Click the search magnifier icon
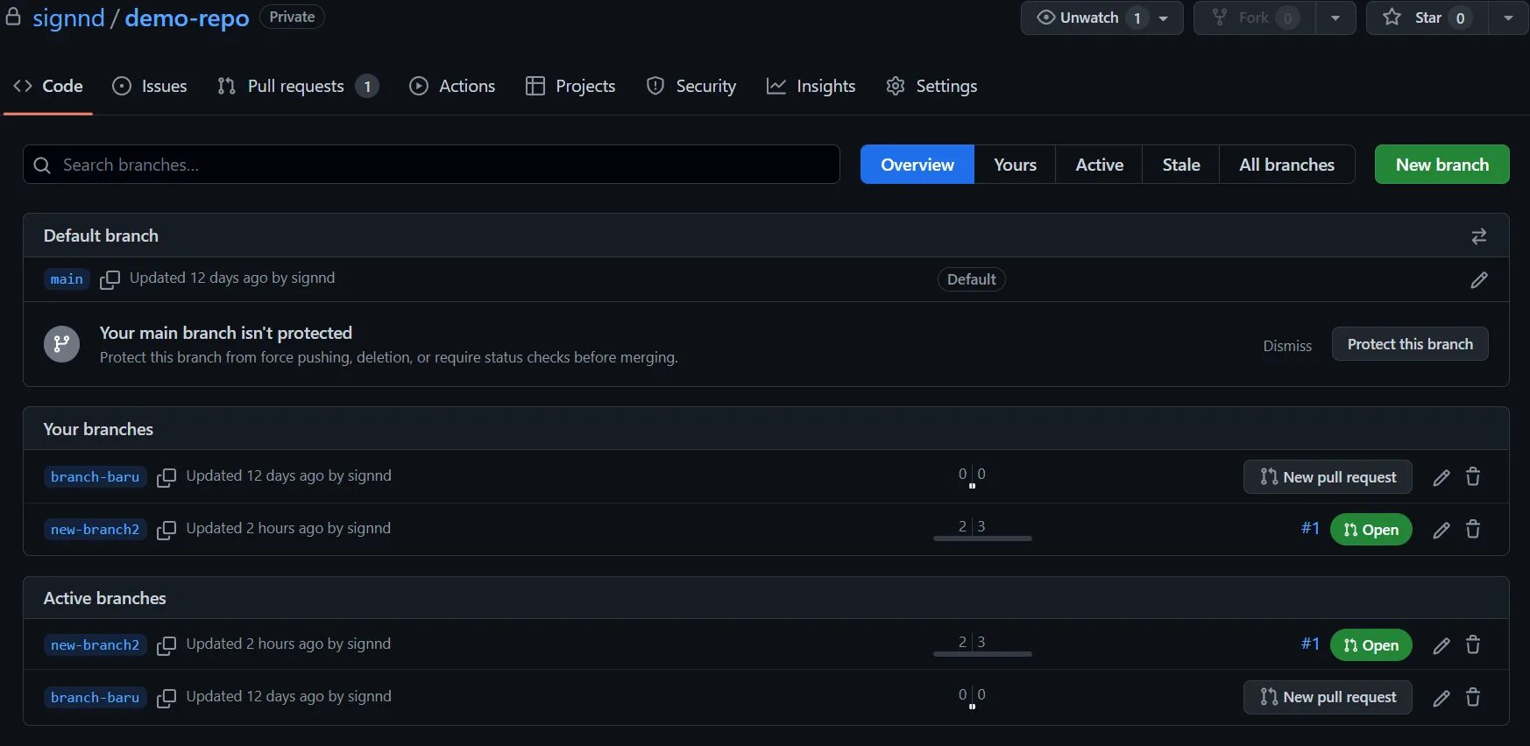Image resolution: width=1530 pixels, height=746 pixels. tap(42, 165)
